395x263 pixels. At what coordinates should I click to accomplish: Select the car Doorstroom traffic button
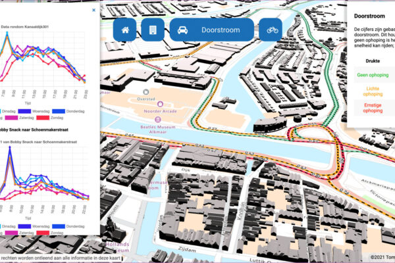click(x=211, y=30)
